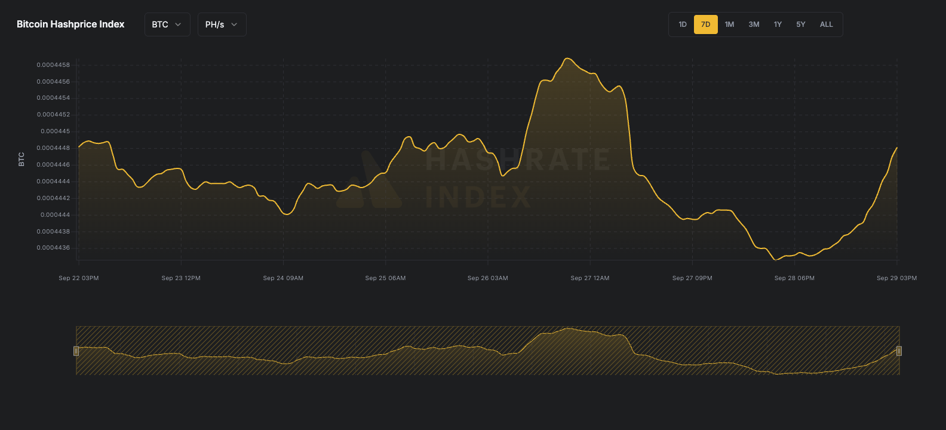The image size is (946, 430).
Task: Click the chart line's lowest dip
Action: tap(776, 260)
